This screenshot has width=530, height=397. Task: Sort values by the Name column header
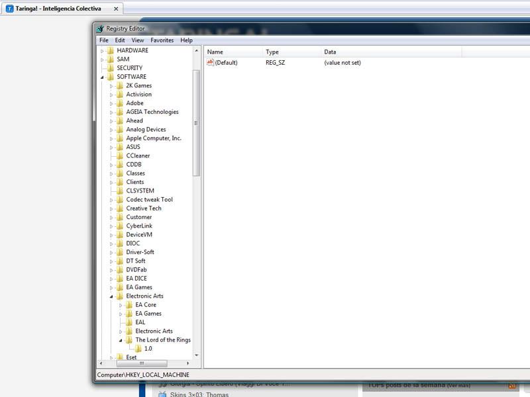click(x=234, y=52)
